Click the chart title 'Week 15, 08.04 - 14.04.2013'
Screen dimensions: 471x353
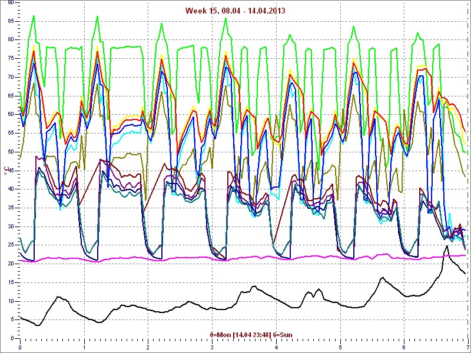point(235,11)
